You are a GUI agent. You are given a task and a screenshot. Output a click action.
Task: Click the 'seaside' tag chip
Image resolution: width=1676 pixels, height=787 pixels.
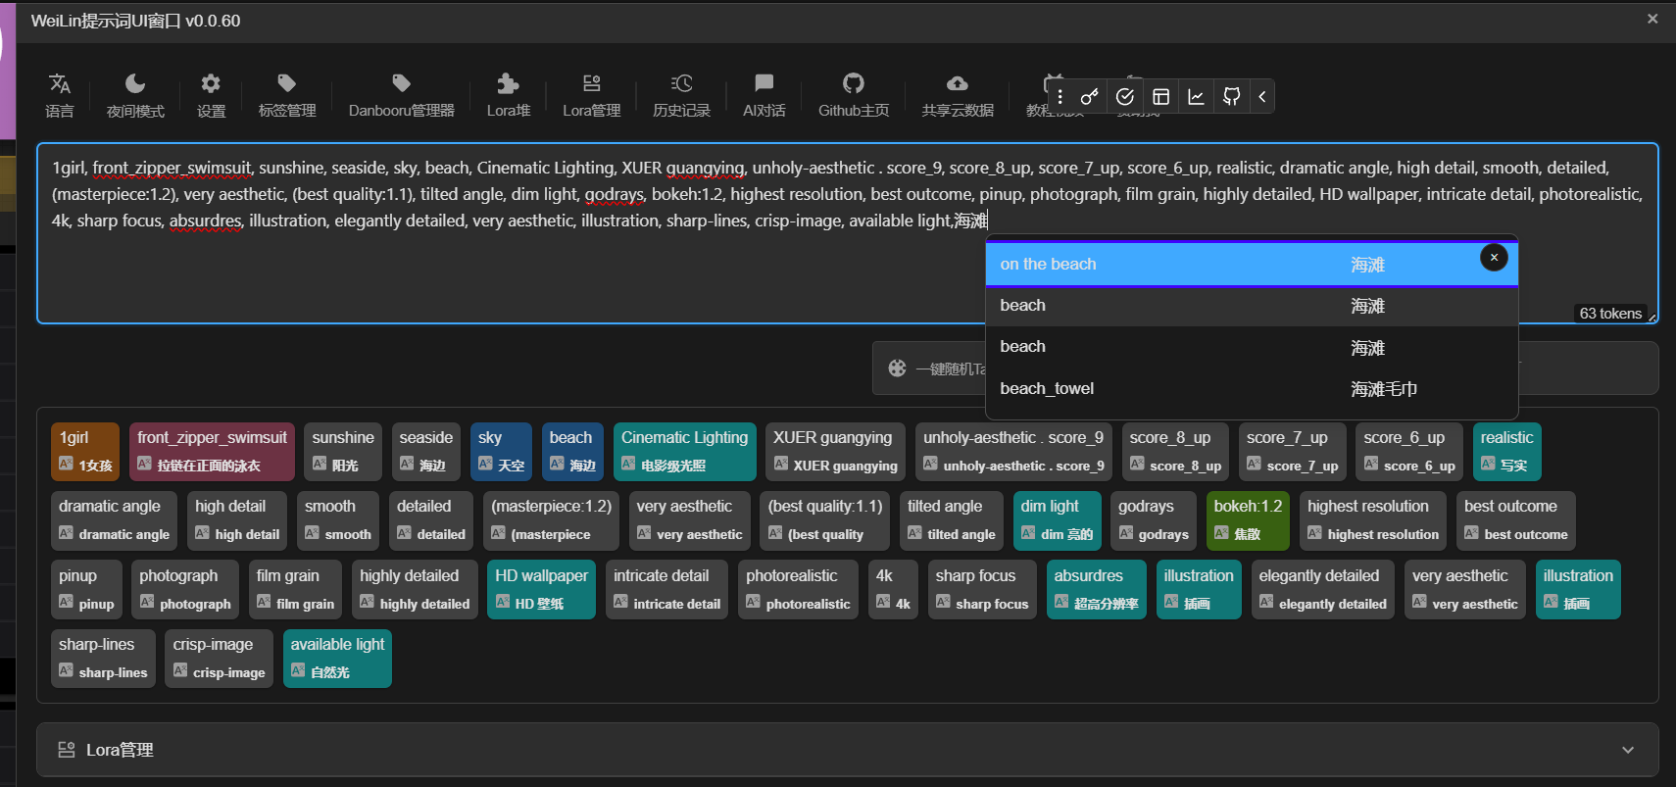pos(425,451)
